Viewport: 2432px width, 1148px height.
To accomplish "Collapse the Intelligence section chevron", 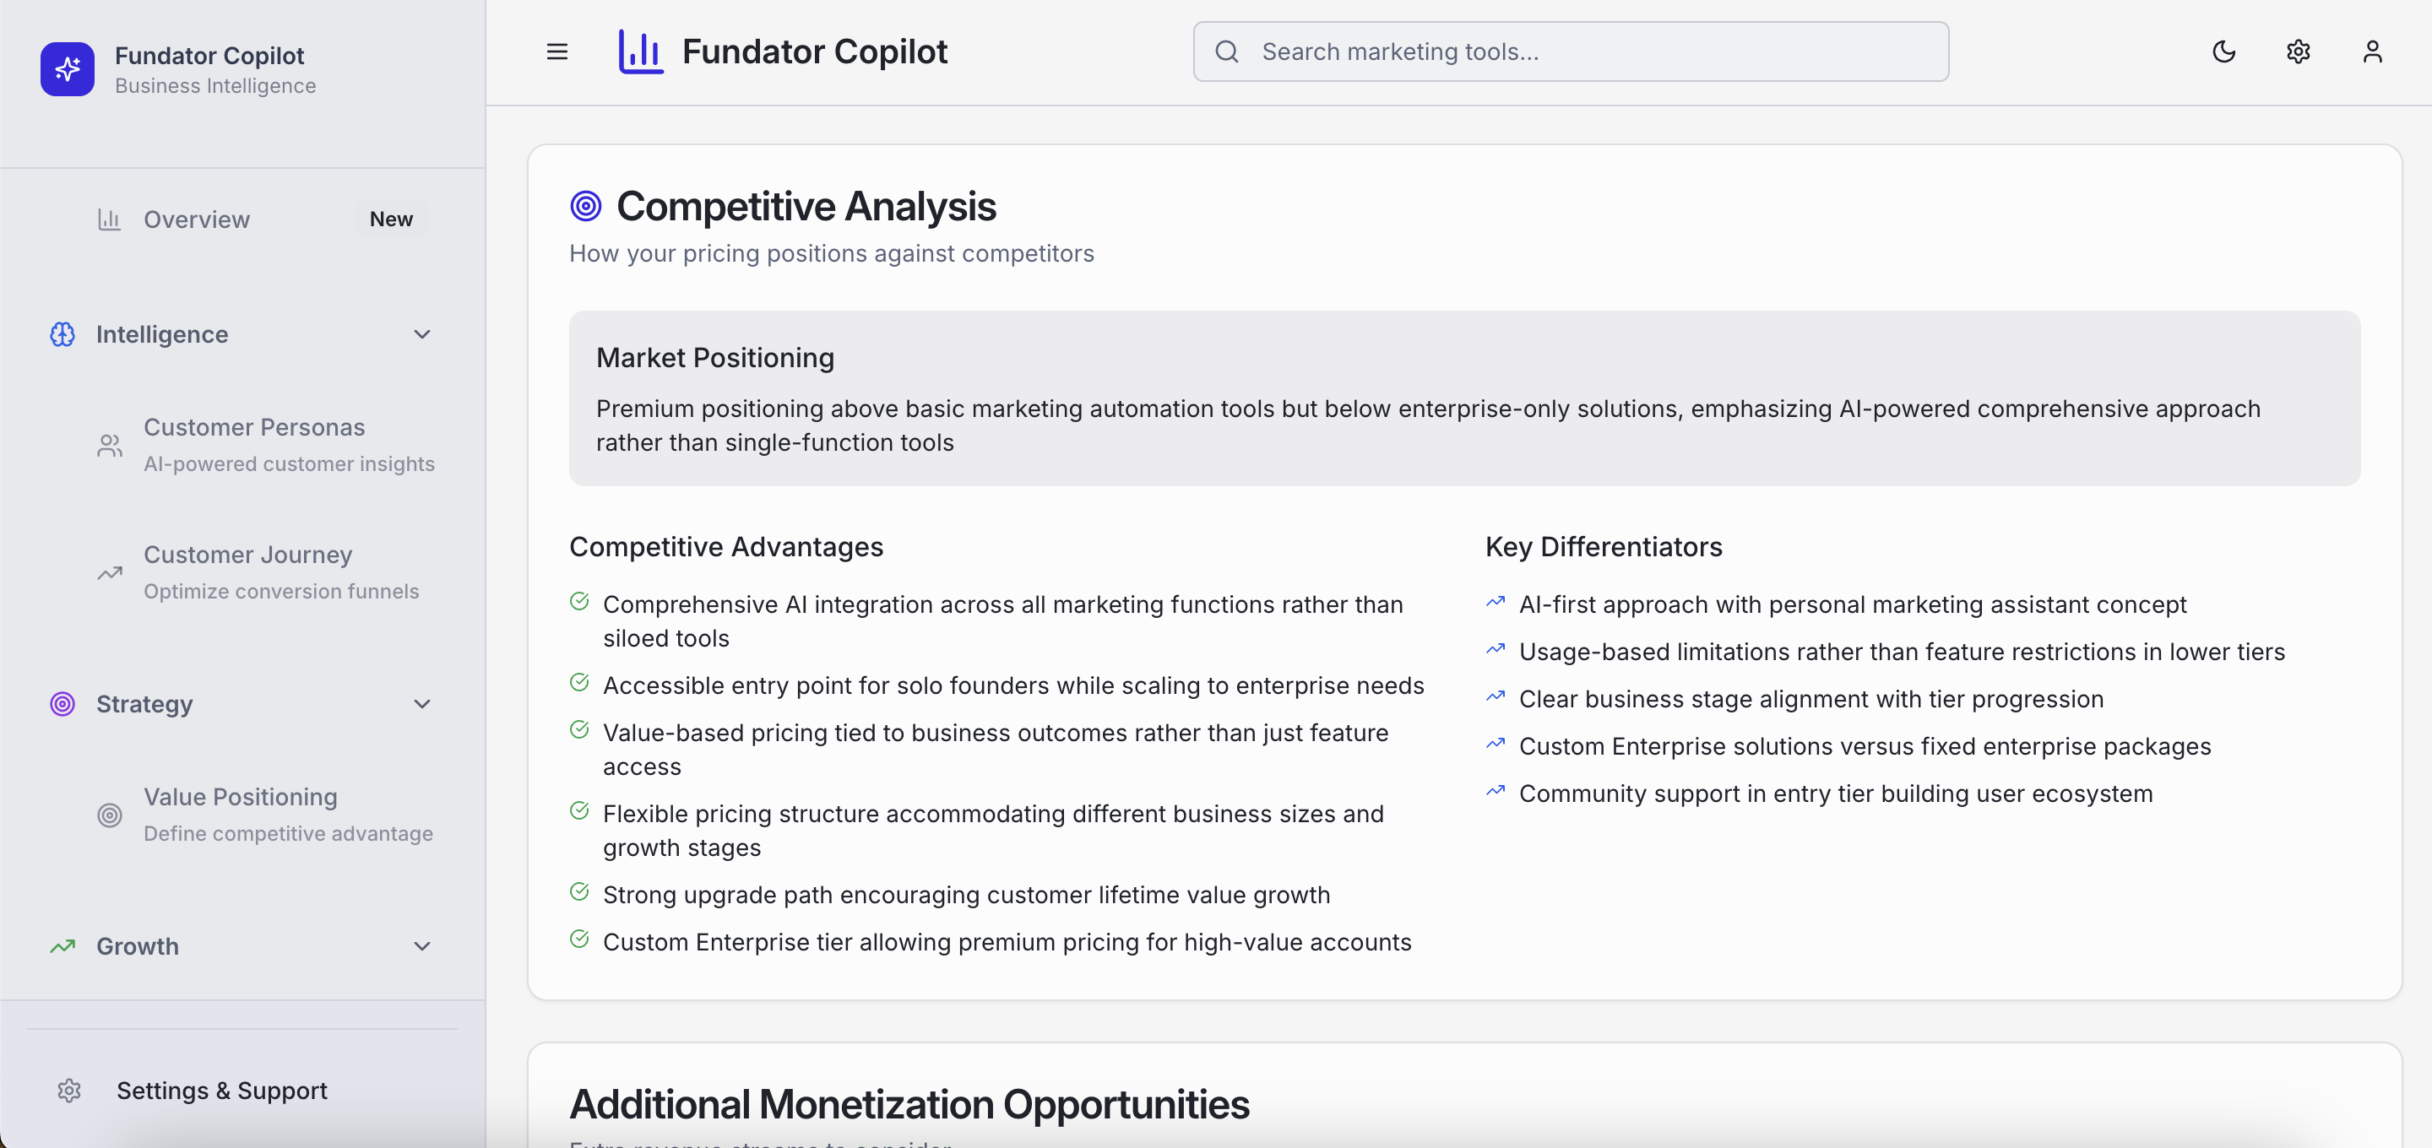I will (x=422, y=334).
